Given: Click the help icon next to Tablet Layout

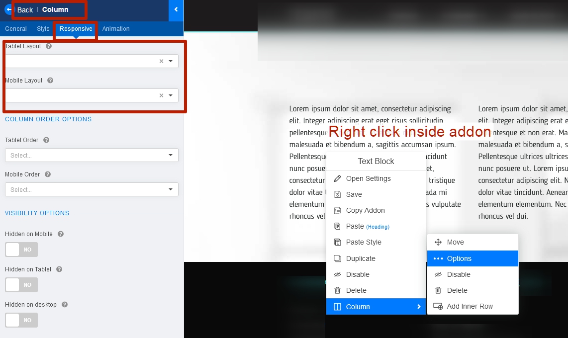Looking at the screenshot, I should click(x=49, y=46).
